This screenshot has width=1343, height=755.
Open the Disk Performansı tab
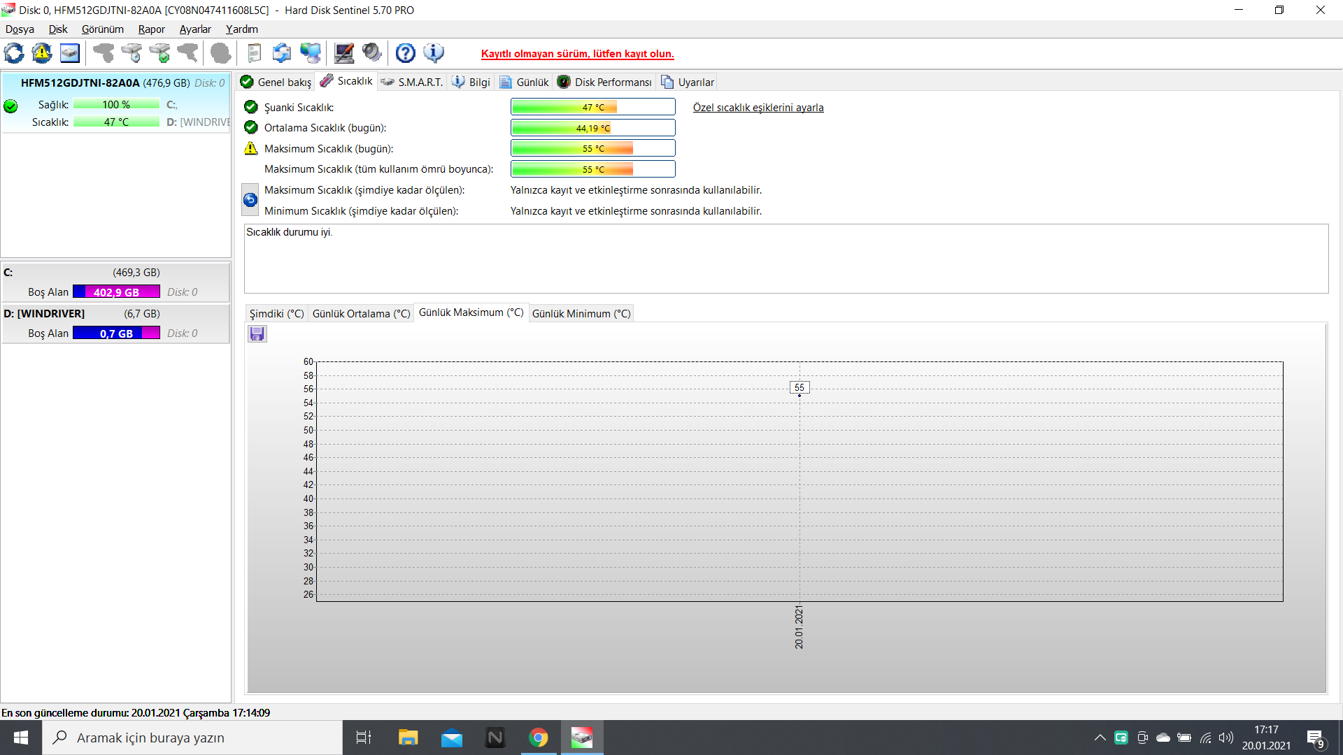[605, 82]
